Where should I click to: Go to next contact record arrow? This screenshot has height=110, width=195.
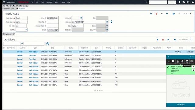190,13
